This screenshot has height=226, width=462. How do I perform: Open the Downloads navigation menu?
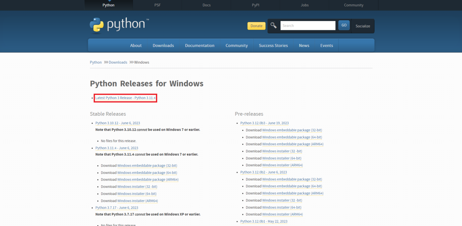tap(163, 45)
